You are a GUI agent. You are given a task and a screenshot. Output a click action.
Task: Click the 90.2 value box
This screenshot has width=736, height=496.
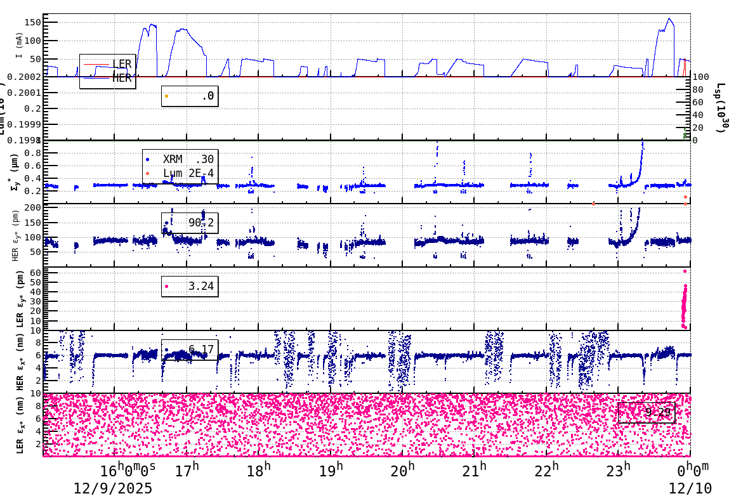click(190, 223)
